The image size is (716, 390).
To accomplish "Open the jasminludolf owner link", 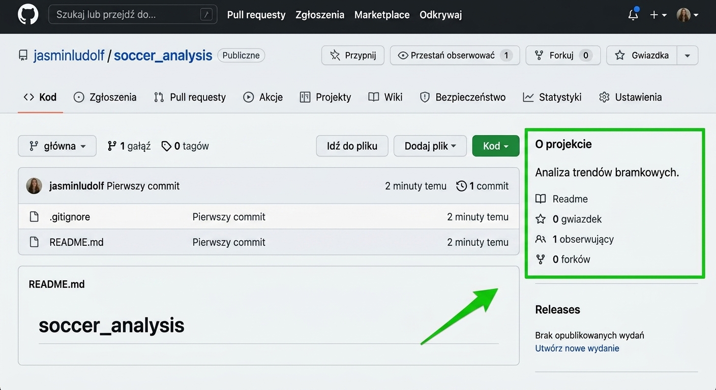I will coord(69,55).
